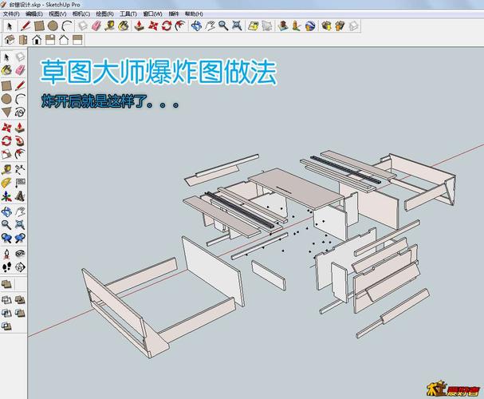Select the Scale tool
The width and height of the screenshot is (484, 399).
click(x=6, y=154)
